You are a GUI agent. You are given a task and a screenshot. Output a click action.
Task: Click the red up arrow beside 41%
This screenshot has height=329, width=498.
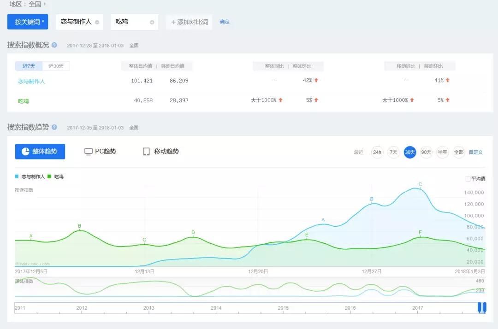tap(447, 80)
